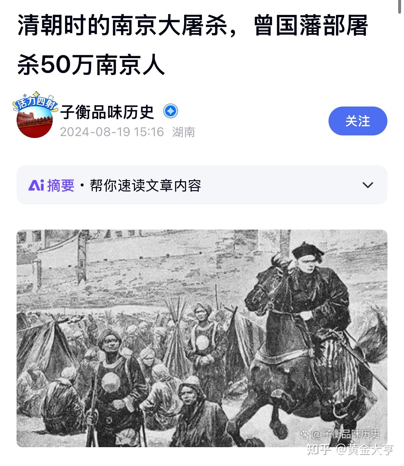The image size is (404, 466).
Task: Click the blue verified badge icon
Action: (x=170, y=111)
